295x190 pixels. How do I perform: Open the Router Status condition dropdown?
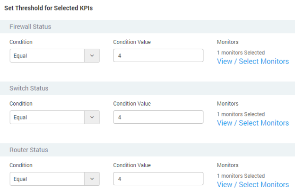(55, 179)
